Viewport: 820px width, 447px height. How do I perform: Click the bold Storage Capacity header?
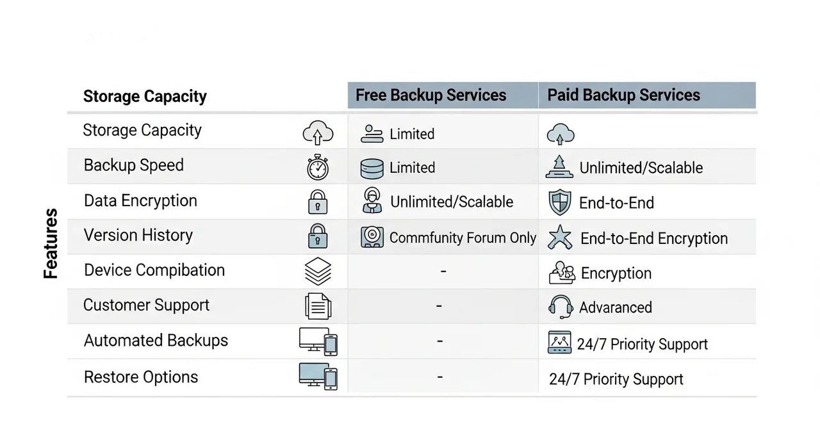145,97
